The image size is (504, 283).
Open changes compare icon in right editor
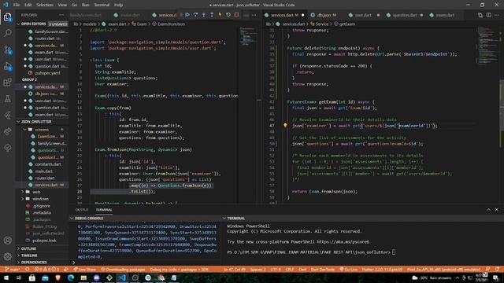tap(480, 15)
